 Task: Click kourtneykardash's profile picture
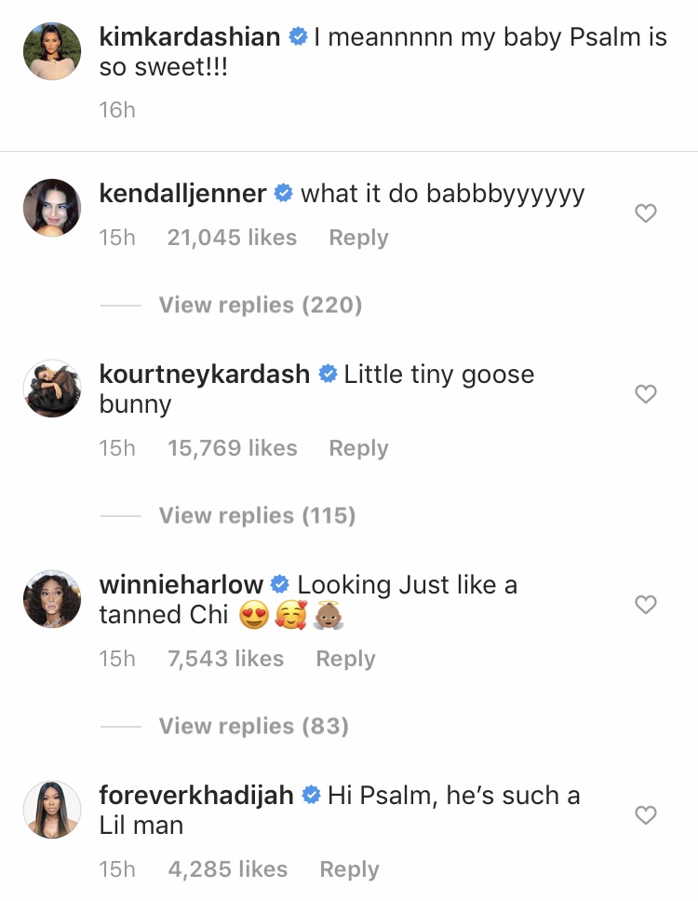[51, 389]
